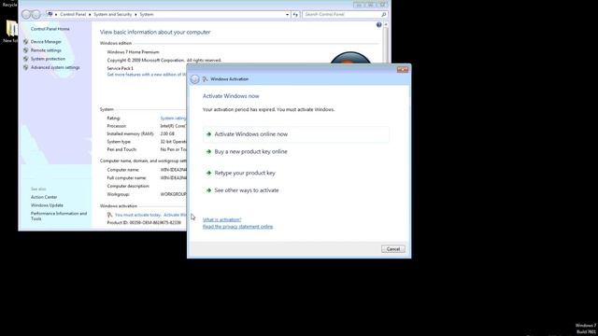Click forward button in Control Panel window
Image resolution: width=598 pixels, height=336 pixels.
point(36,15)
